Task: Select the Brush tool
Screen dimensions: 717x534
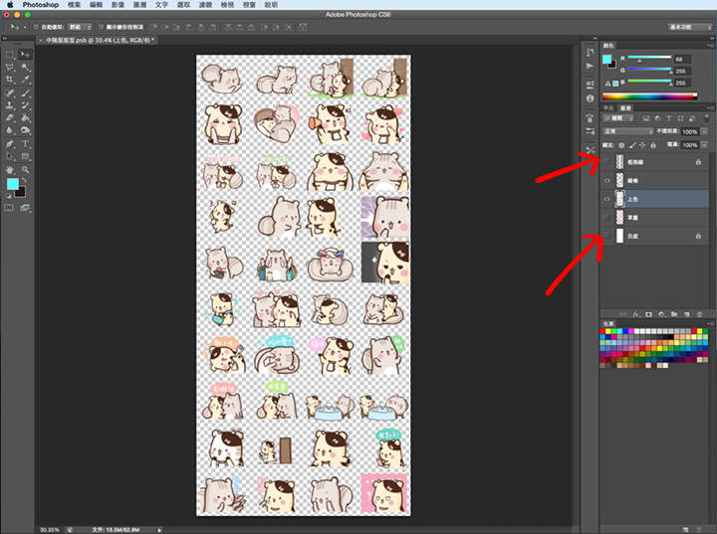Action: pos(25,92)
